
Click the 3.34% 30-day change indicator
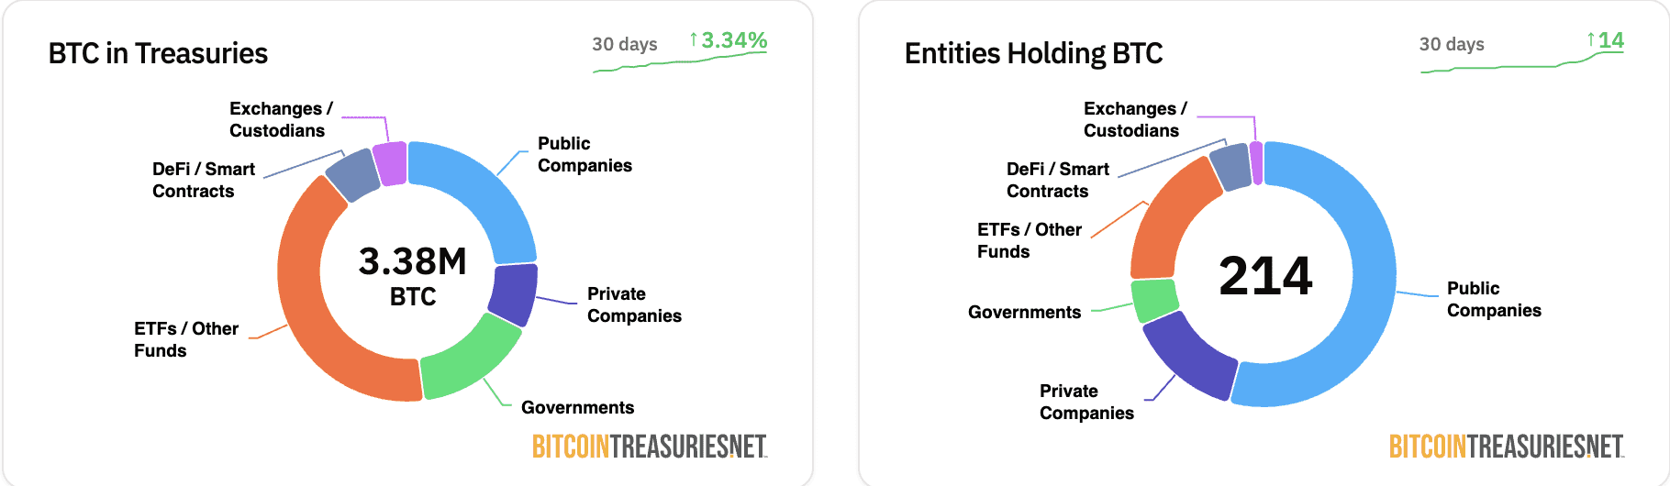(729, 41)
